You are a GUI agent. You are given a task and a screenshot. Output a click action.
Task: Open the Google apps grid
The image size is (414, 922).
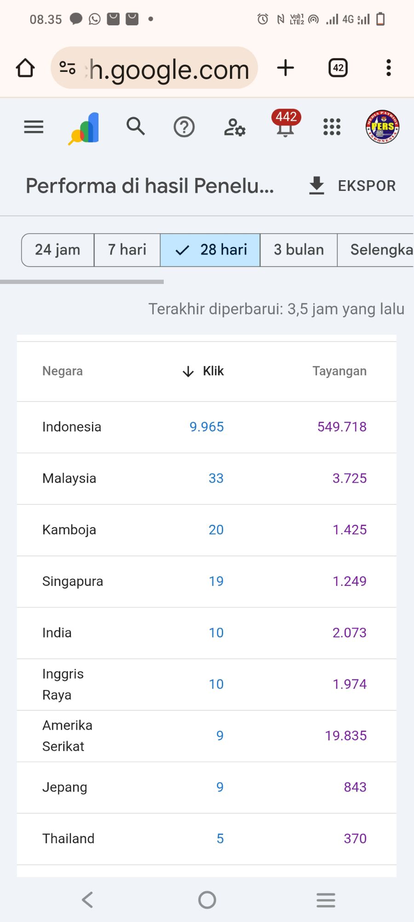[332, 127]
